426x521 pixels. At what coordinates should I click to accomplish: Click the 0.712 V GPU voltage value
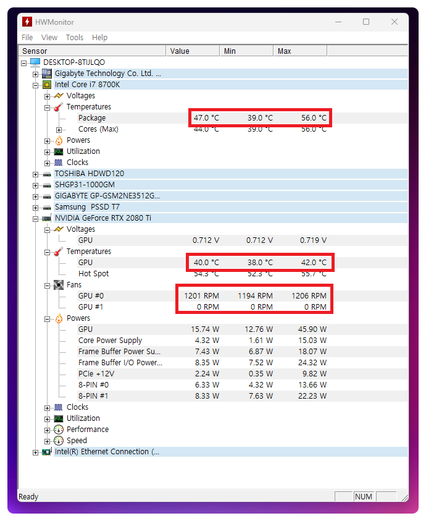pyautogui.click(x=206, y=240)
